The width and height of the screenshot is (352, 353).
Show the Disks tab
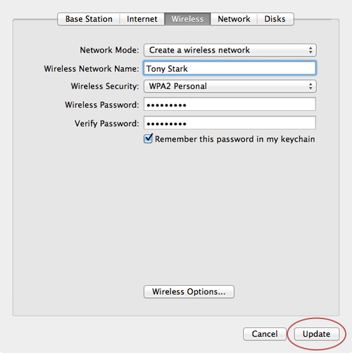[x=275, y=19]
